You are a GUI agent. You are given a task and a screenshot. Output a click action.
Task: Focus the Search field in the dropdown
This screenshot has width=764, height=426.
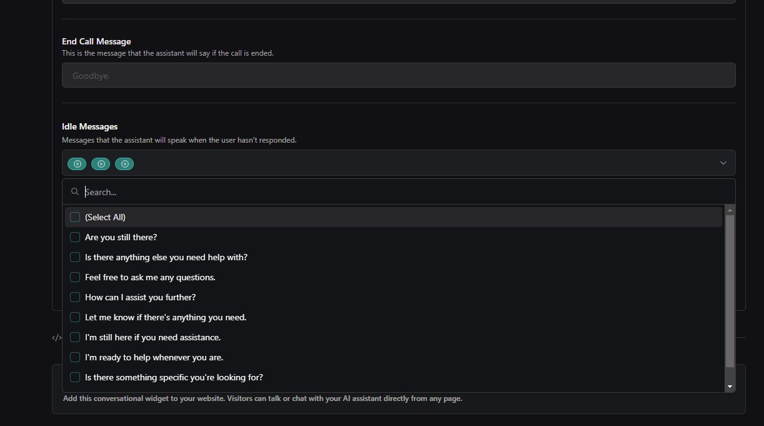tap(406, 192)
